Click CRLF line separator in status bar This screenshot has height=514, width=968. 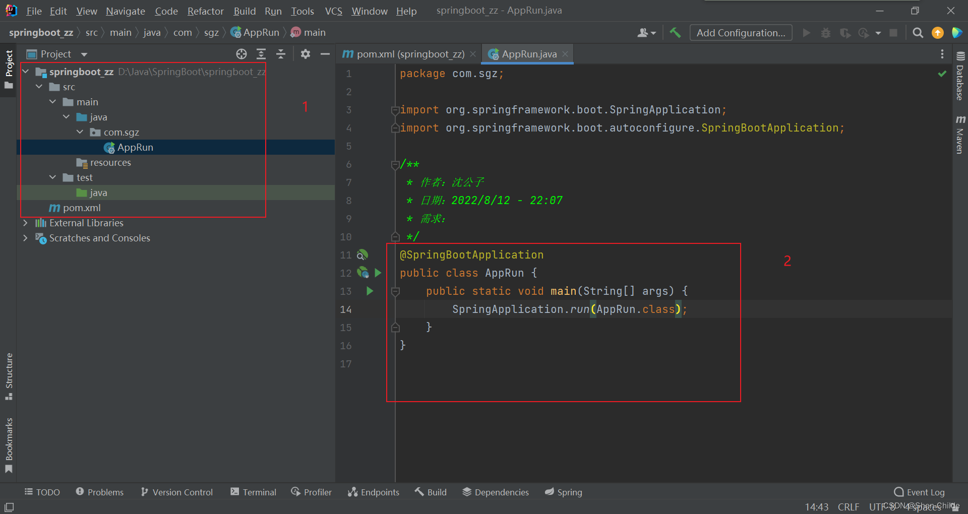(849, 507)
